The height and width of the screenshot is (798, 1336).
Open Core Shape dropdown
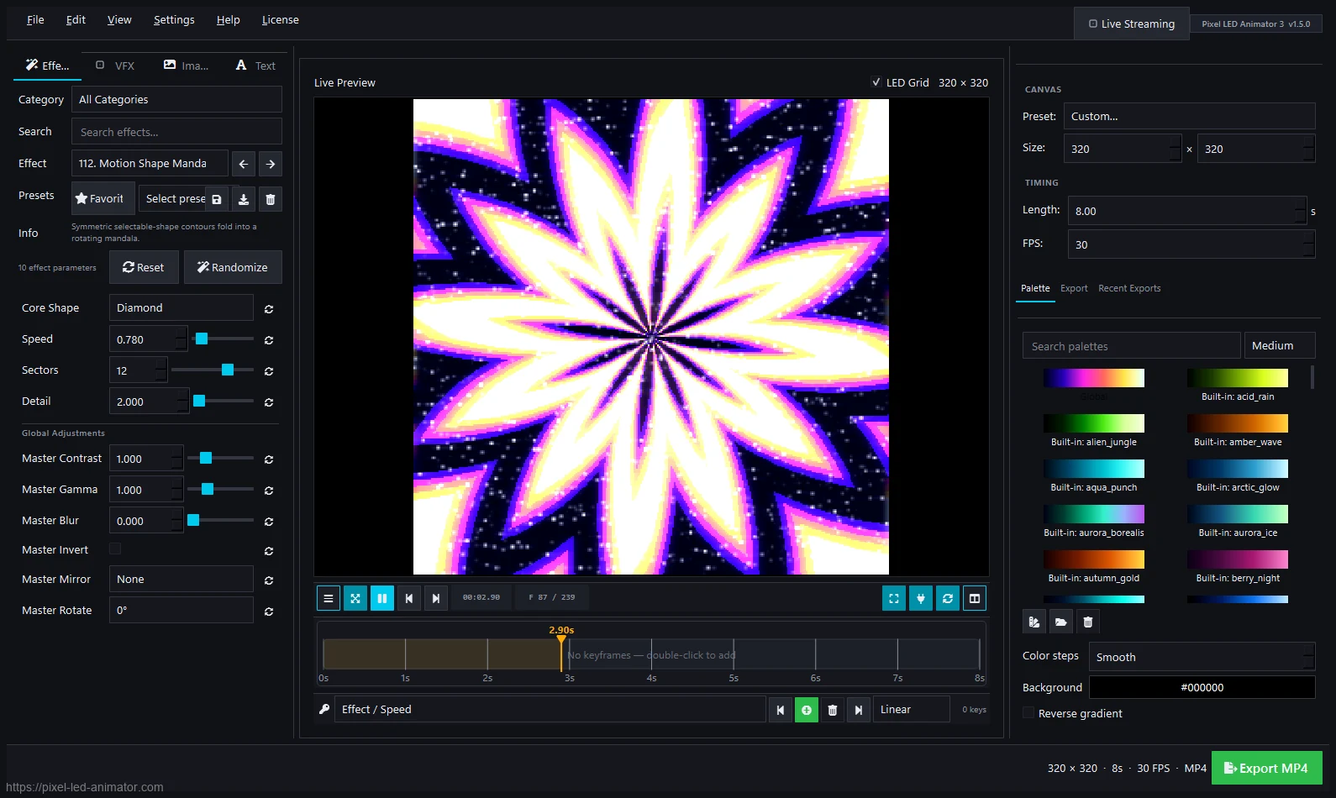(x=181, y=307)
